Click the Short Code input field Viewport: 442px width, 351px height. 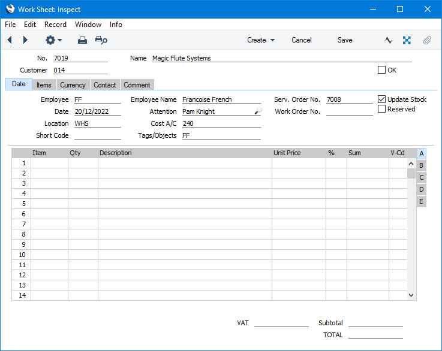(x=97, y=135)
